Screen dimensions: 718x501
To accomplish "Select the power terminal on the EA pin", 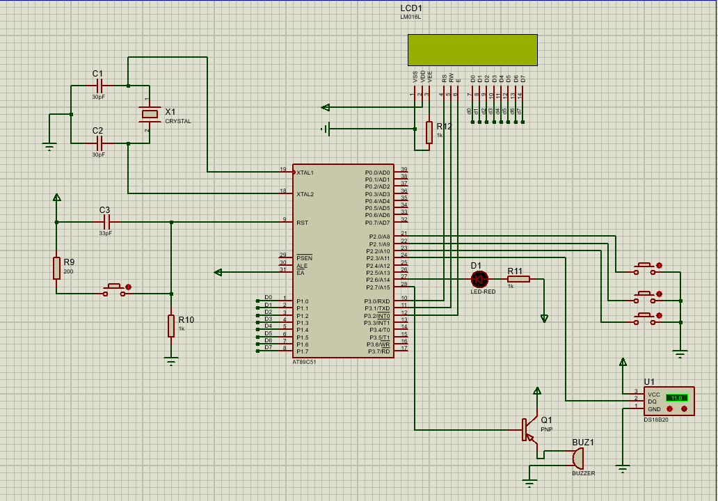I will point(218,273).
